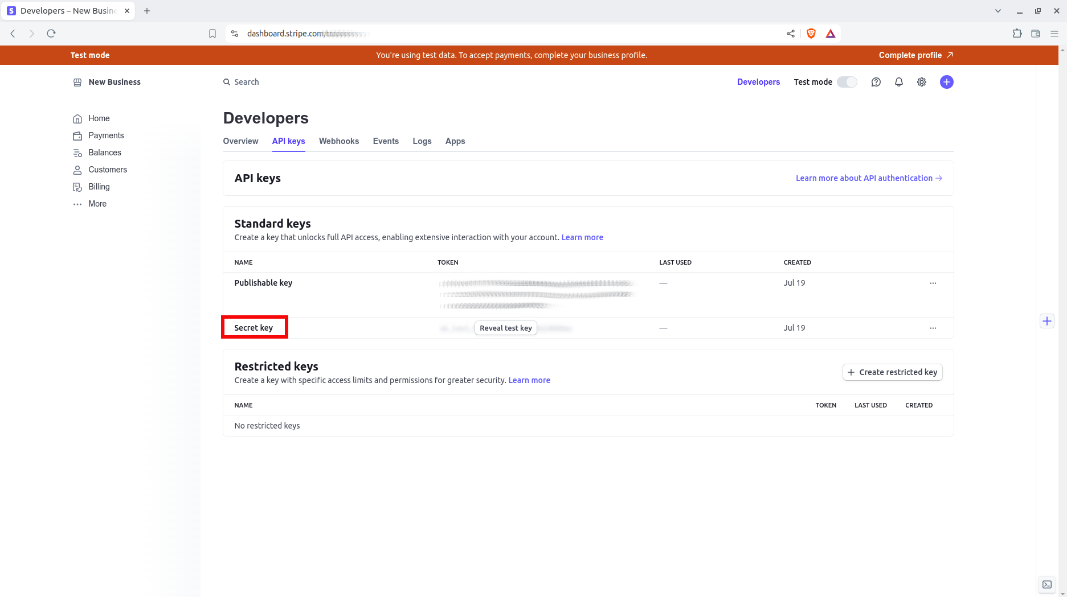Screen dimensions: 1067x597
Task: Bookmark this page
Action: coord(212,34)
